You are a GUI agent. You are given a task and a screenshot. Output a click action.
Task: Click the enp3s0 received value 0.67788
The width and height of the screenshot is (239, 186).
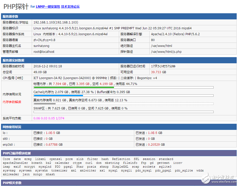[x=50, y=145]
